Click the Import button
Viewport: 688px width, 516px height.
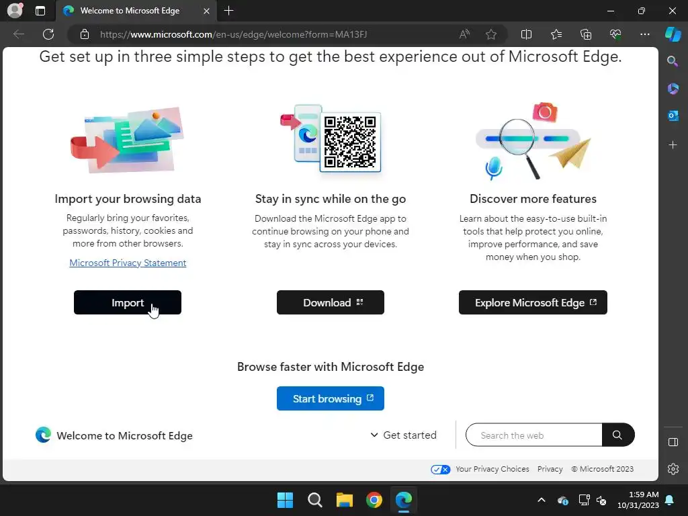point(127,302)
